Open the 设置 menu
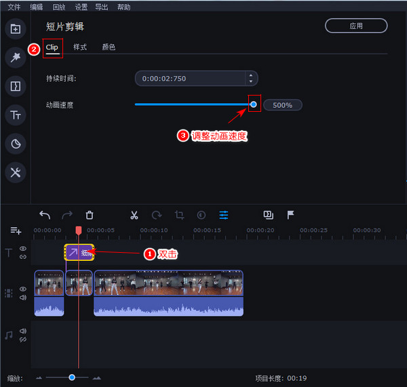Viewport: 407px width, 387px height. (81, 7)
